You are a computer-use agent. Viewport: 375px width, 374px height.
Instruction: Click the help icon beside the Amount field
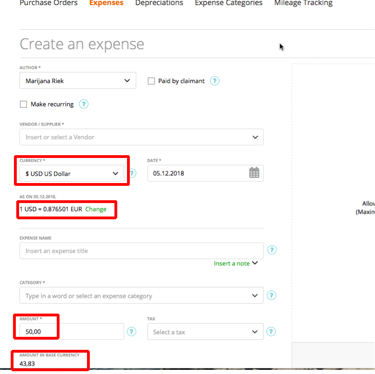[132, 332]
